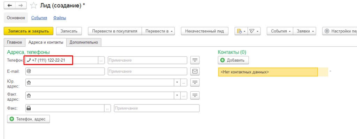Click the house icon in the Факт. адрес field
The width and height of the screenshot is (357, 139).
(x=29, y=95)
